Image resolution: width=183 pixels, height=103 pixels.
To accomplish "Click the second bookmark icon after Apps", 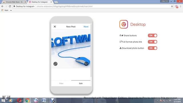I will pyautogui.click(x=11, y=10).
